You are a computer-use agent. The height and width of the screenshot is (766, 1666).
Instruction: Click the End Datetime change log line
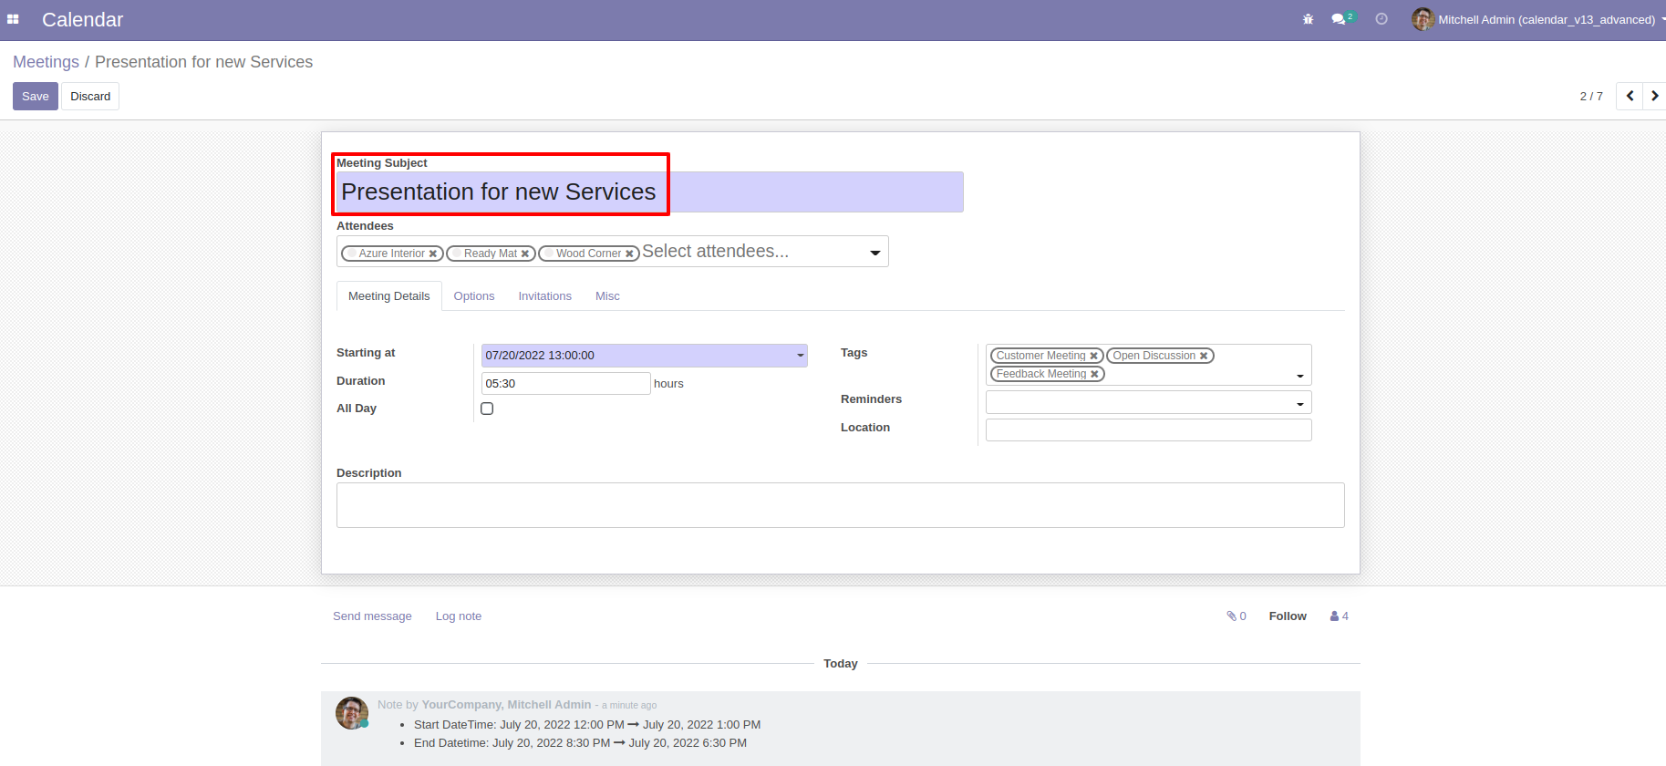580,743
